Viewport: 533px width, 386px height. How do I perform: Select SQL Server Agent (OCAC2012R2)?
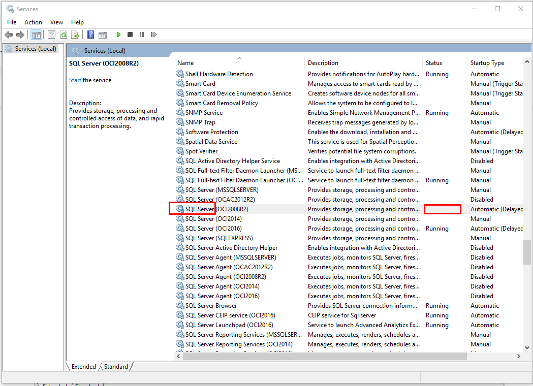[x=350, y=267]
